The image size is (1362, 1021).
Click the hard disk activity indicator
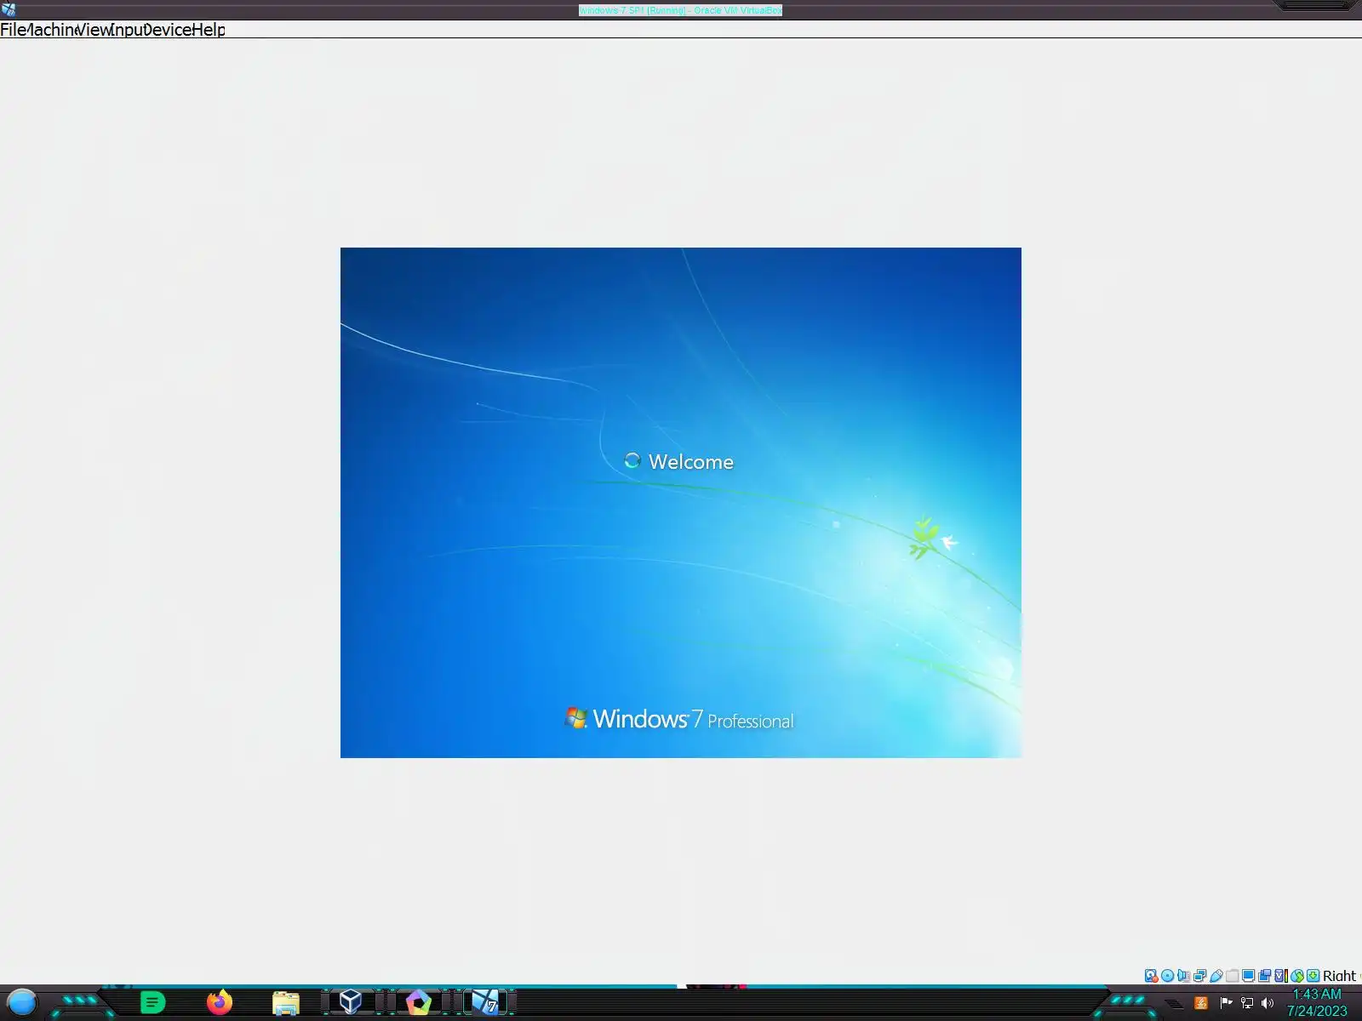pyautogui.click(x=1151, y=976)
